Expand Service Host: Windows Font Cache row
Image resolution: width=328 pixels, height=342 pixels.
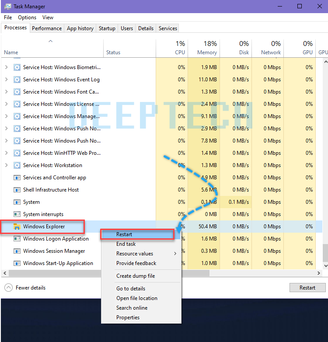point(6,91)
